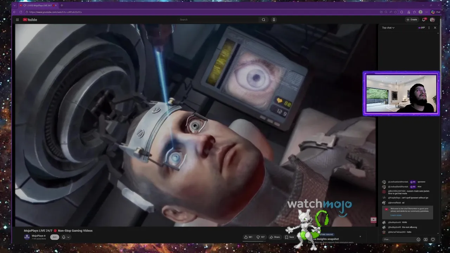Open the YouTube hamburger guide menu
This screenshot has width=450, height=253.
(x=17, y=20)
